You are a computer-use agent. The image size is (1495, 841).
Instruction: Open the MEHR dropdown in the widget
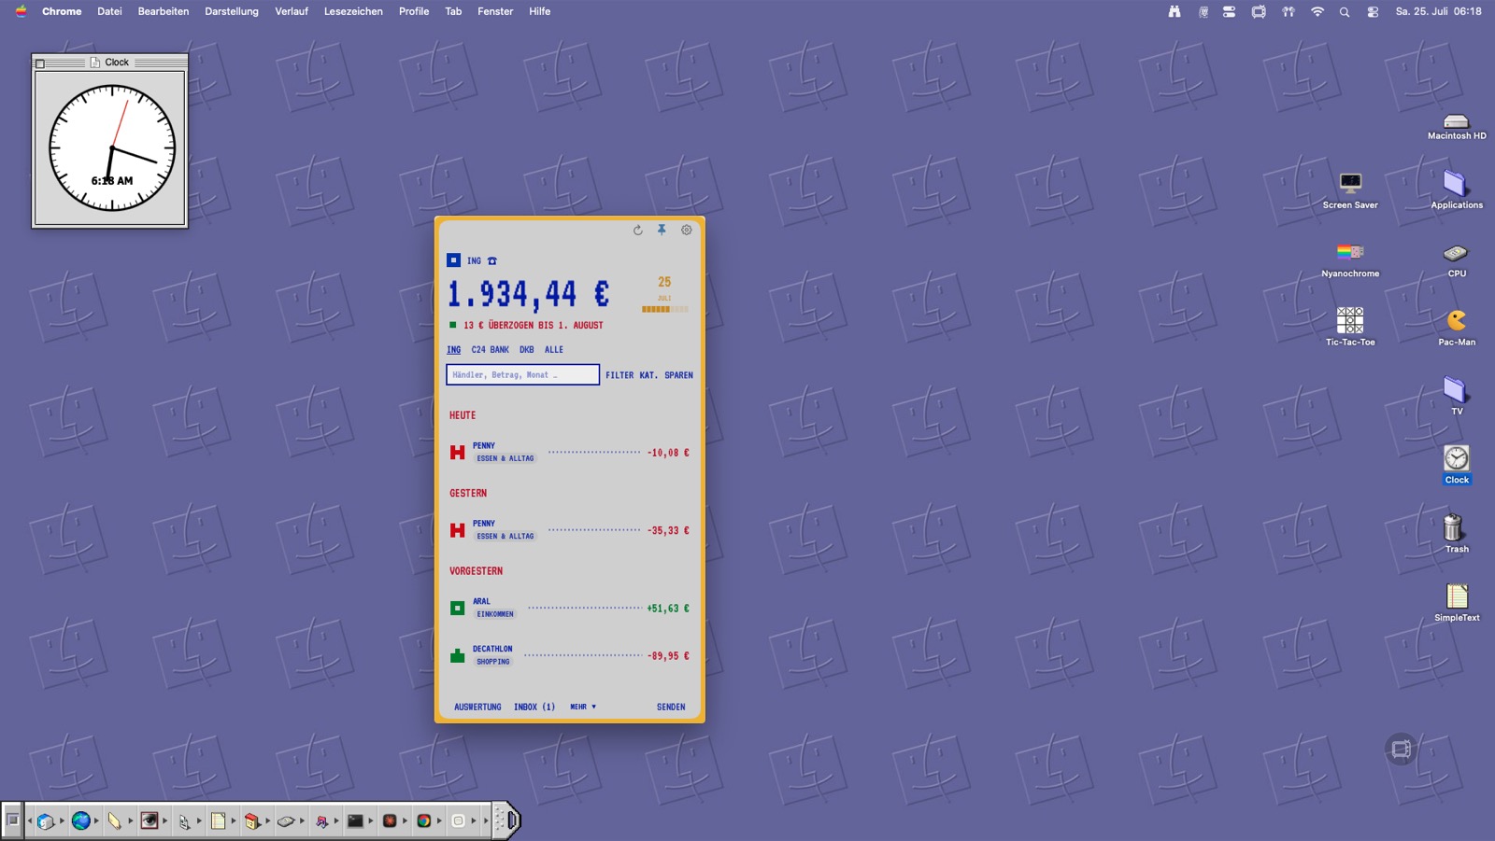pyautogui.click(x=583, y=707)
